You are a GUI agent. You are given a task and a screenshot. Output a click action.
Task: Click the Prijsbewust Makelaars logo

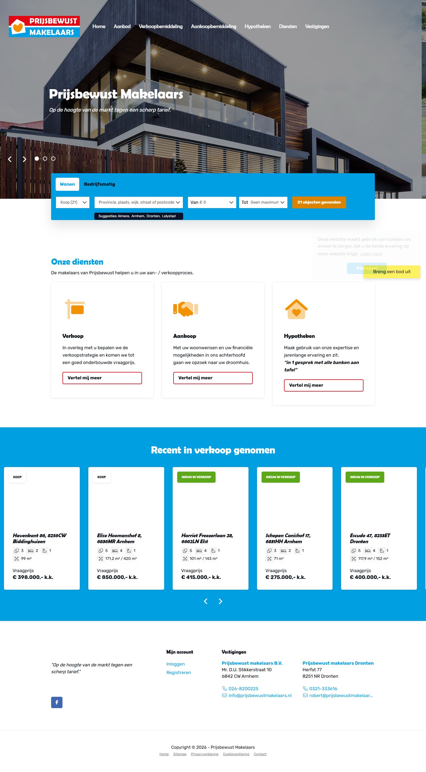[x=44, y=26]
